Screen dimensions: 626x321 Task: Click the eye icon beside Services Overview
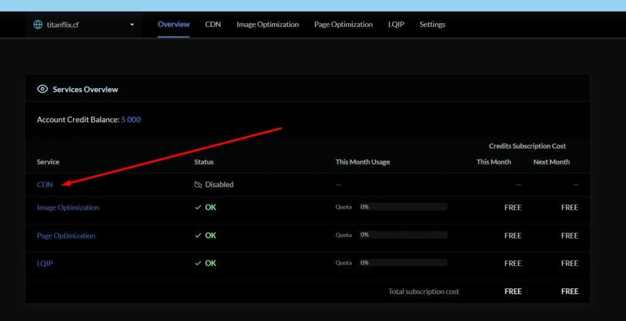click(42, 89)
